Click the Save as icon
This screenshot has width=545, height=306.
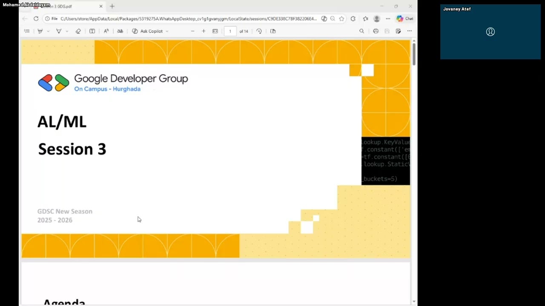click(x=398, y=31)
